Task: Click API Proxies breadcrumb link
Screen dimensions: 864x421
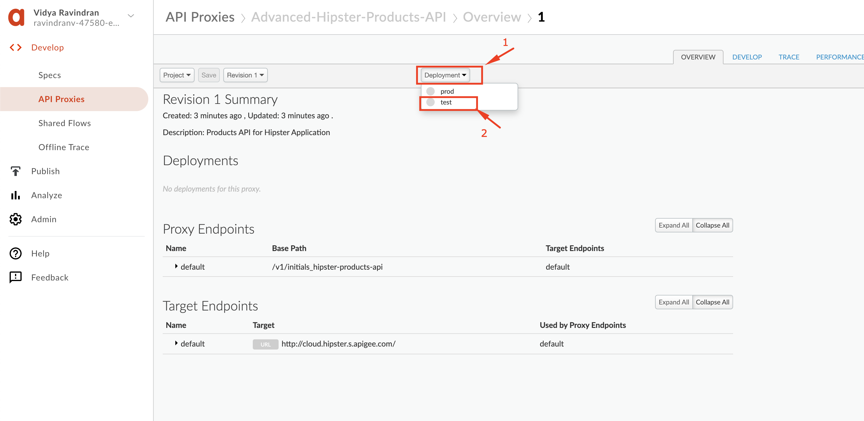Action: point(200,17)
